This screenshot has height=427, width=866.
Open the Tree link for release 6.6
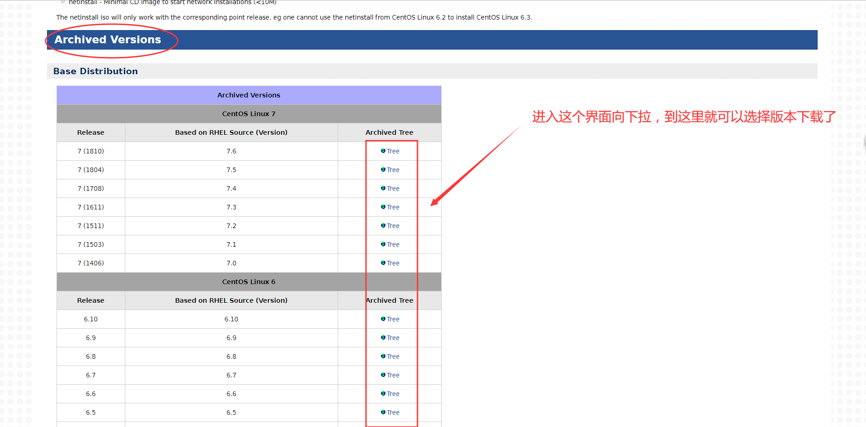coord(393,394)
